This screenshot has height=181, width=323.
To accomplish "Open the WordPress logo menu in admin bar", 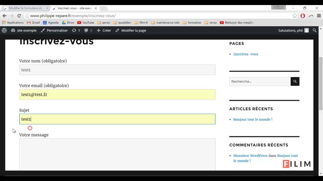I will (x=4, y=30).
